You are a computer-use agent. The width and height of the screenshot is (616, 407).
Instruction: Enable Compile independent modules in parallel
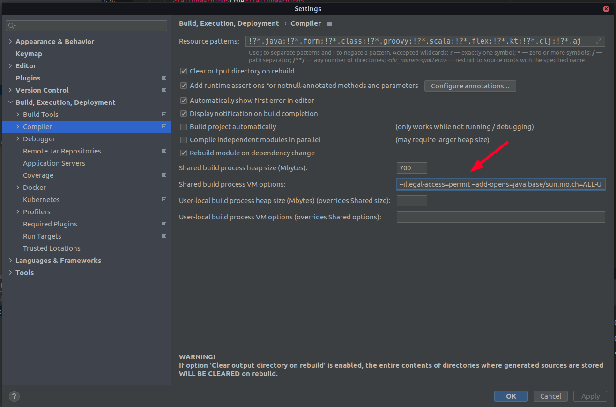[x=183, y=139]
